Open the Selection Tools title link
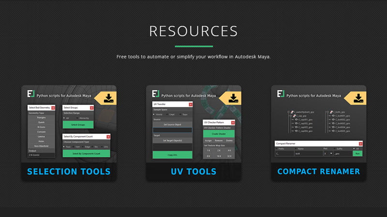This screenshot has height=217, width=387. tap(69, 172)
